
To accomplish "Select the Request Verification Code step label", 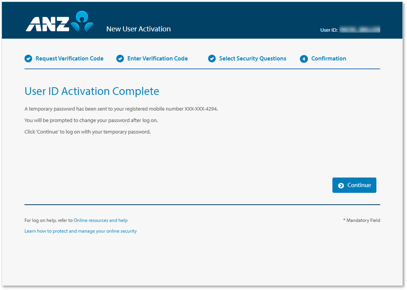I will tap(69, 59).
